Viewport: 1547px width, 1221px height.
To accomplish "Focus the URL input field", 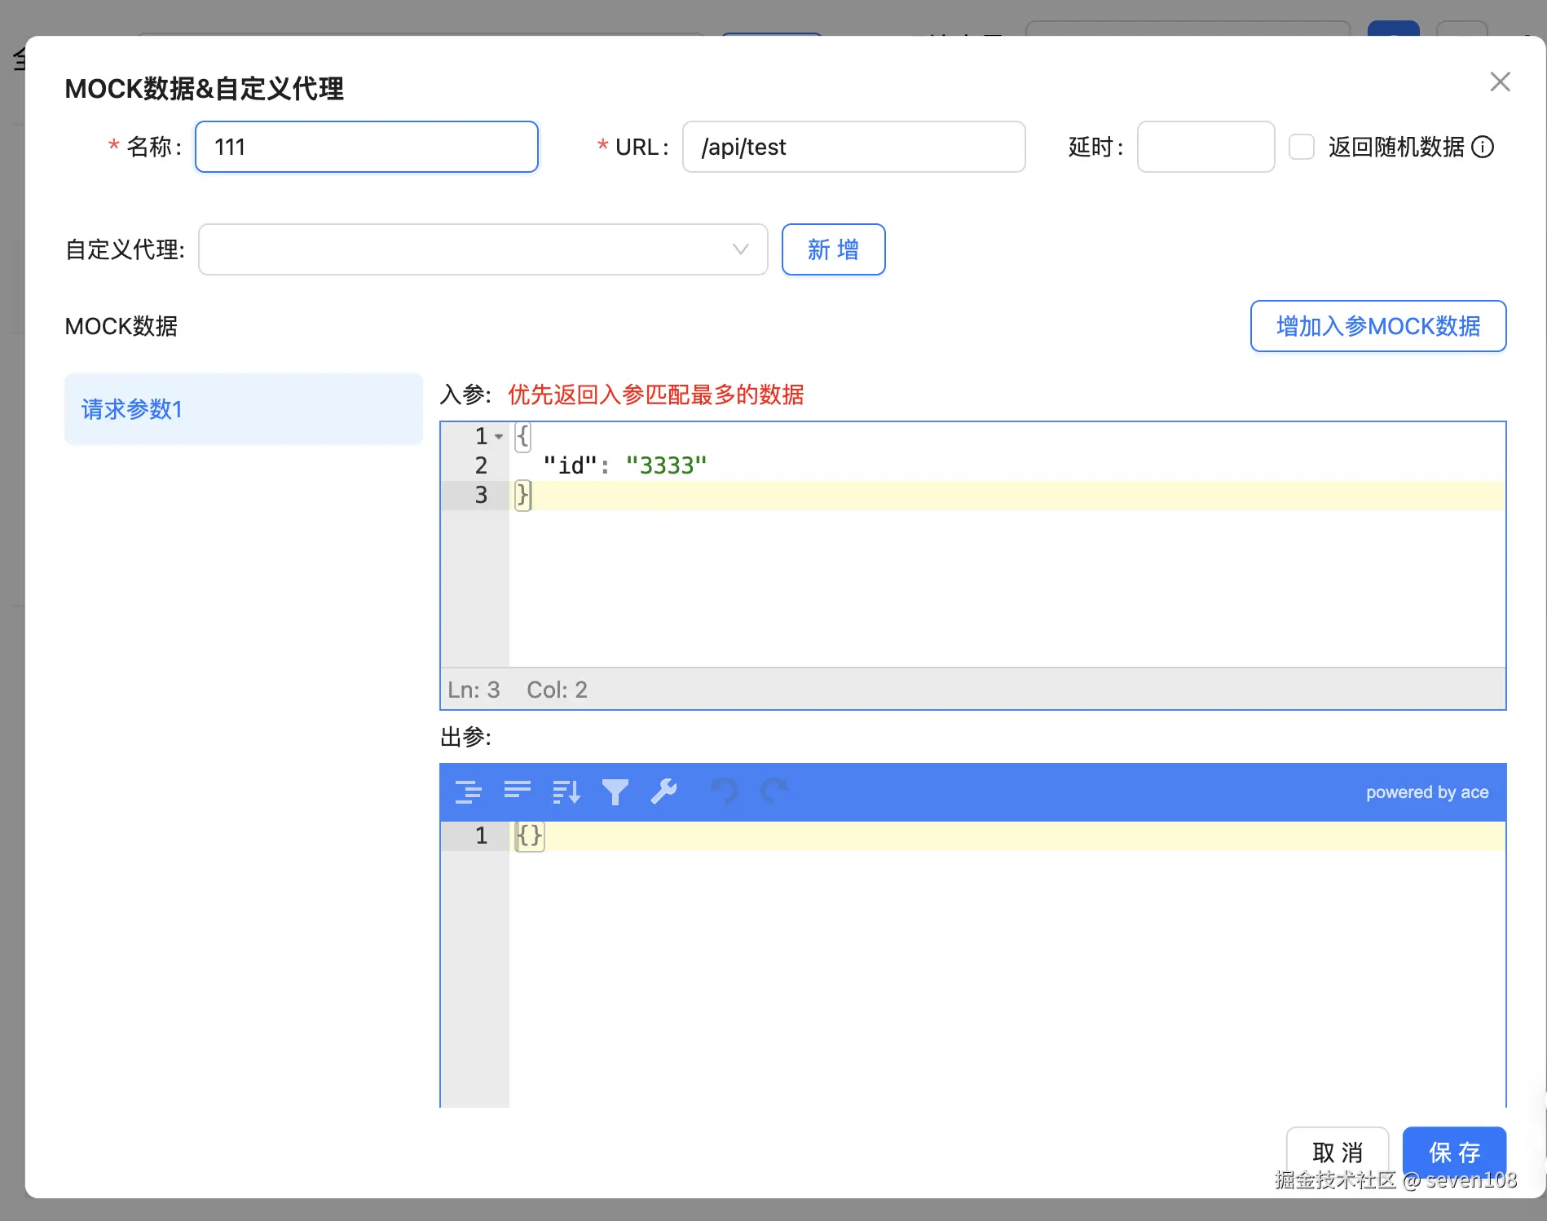I will (853, 147).
